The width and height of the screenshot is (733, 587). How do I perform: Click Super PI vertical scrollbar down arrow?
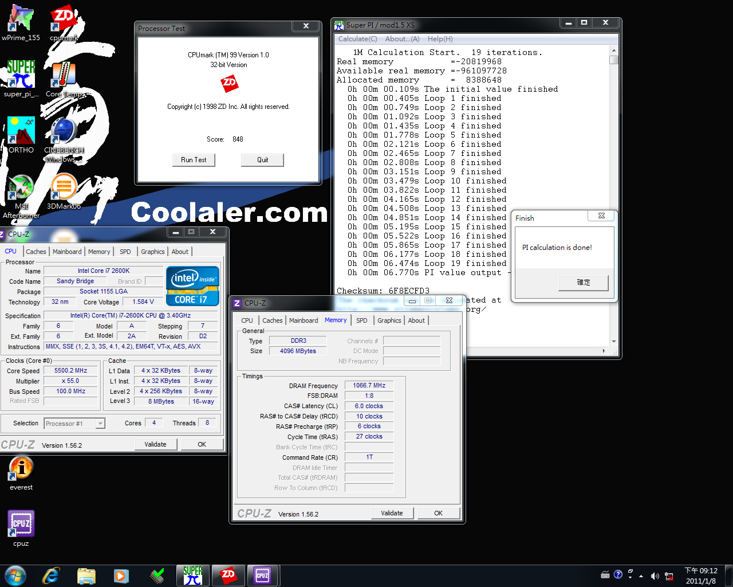(x=614, y=342)
